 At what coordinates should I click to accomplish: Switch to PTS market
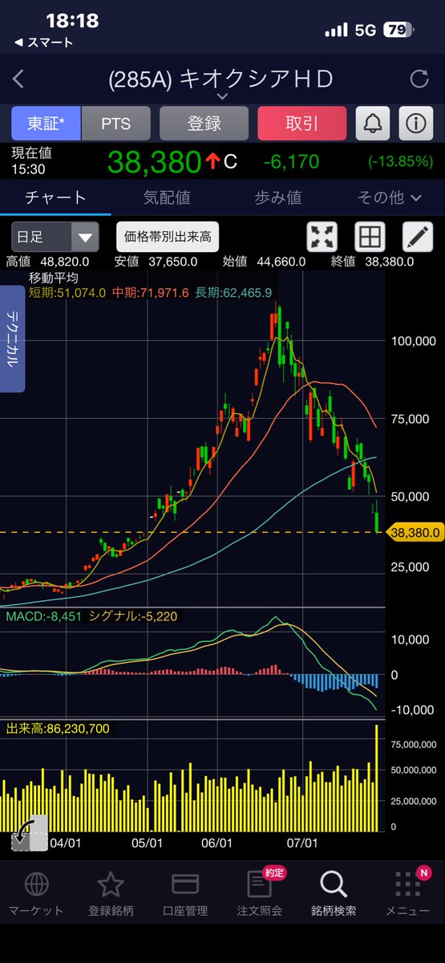point(115,124)
